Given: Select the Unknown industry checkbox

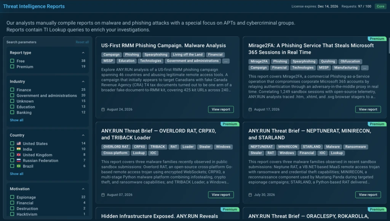Looking at the screenshot, I should coord(12,101).
